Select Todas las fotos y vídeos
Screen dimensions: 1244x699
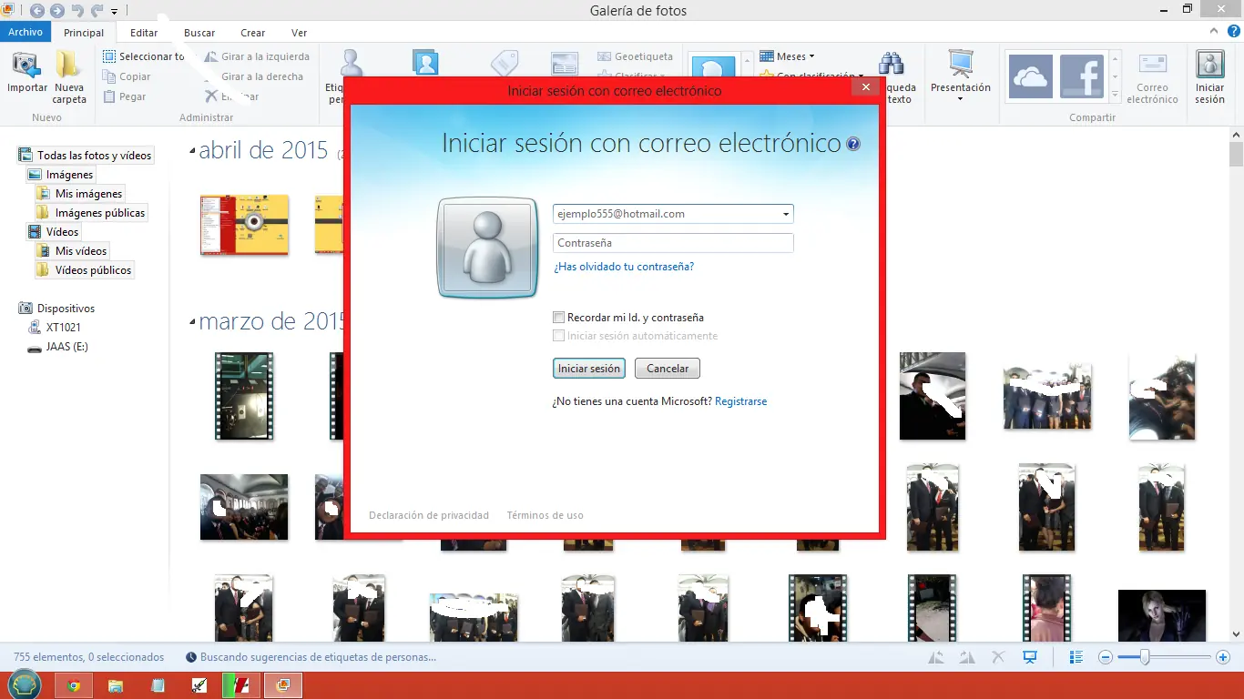coord(86,156)
